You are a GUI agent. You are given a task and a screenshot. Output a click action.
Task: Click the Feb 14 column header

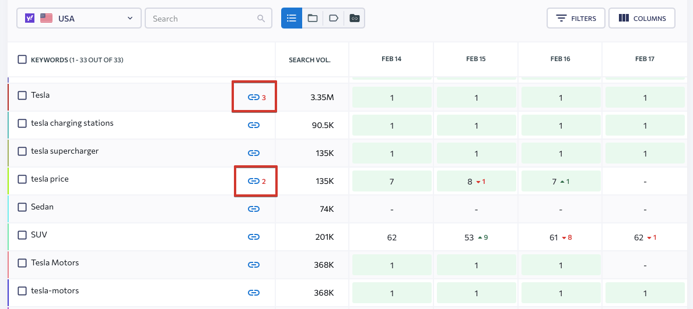click(391, 59)
